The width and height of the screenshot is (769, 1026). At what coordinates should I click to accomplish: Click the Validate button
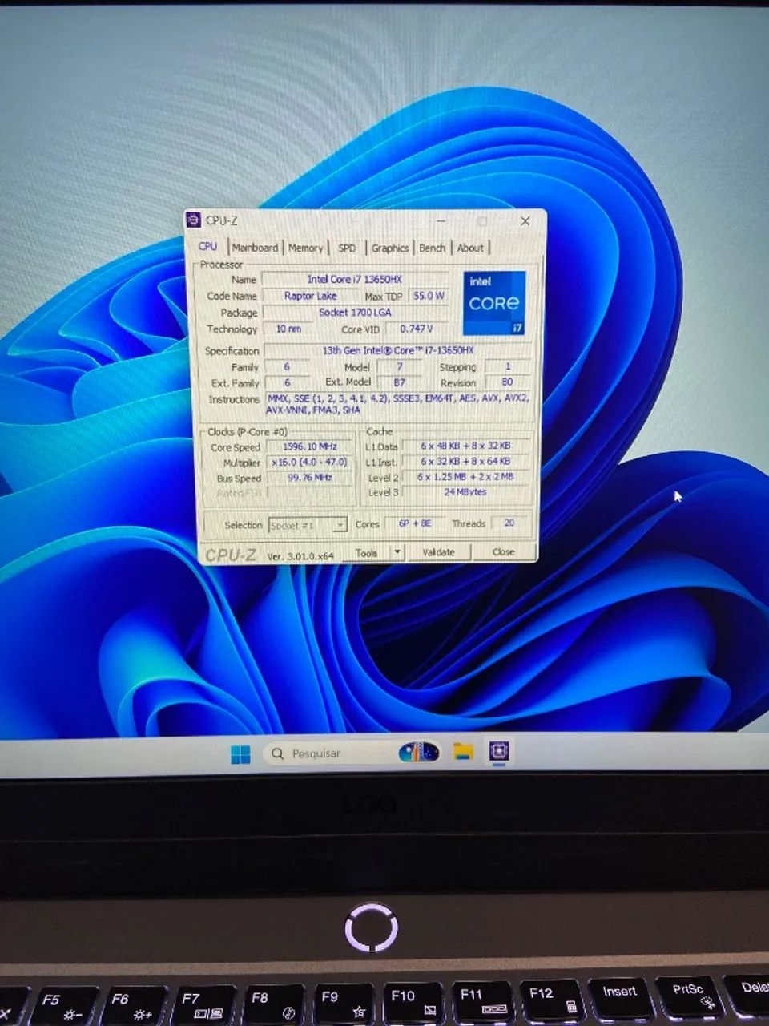point(438,552)
